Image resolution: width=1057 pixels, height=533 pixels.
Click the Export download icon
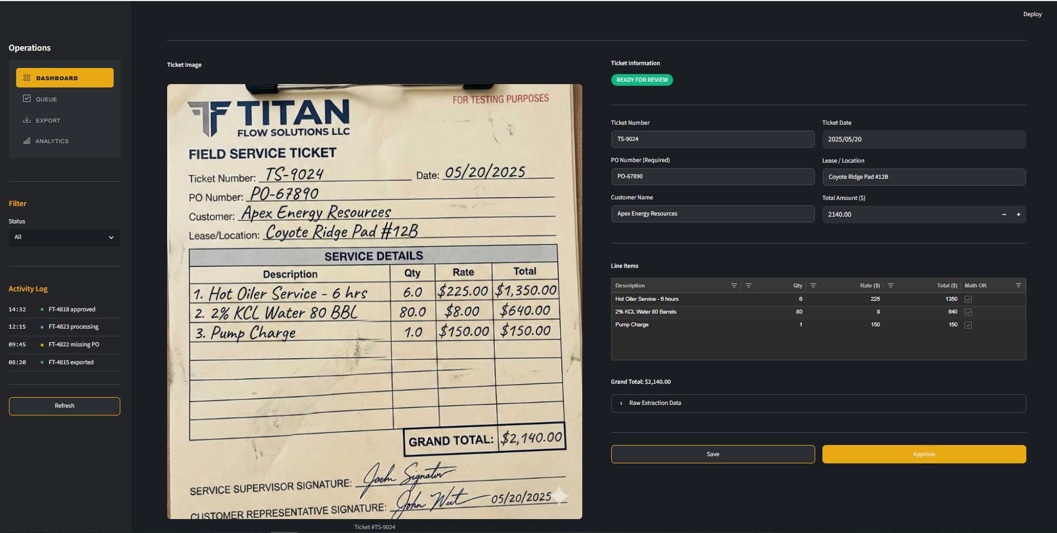27,120
